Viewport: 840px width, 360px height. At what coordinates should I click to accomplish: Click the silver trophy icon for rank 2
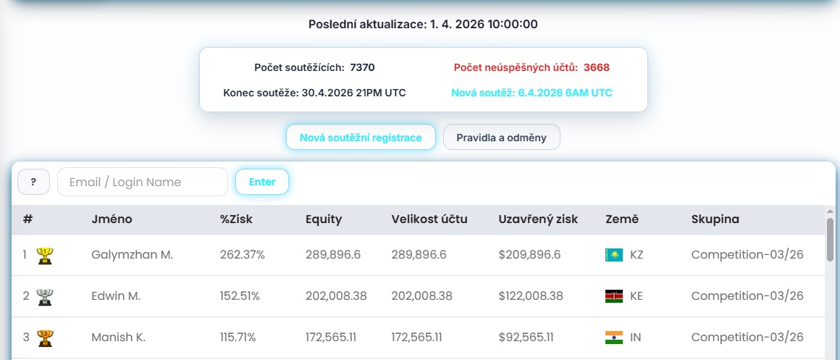tap(45, 296)
